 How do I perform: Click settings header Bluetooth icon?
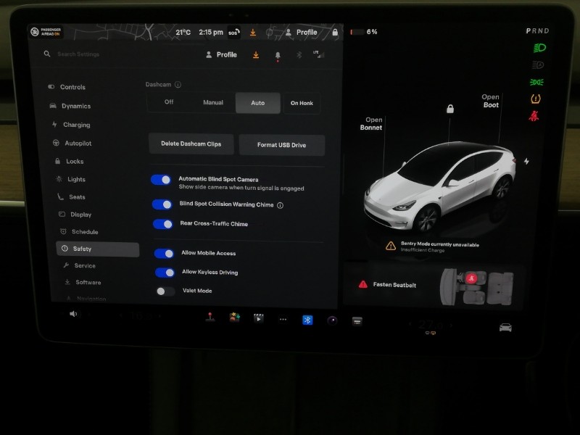tap(299, 55)
